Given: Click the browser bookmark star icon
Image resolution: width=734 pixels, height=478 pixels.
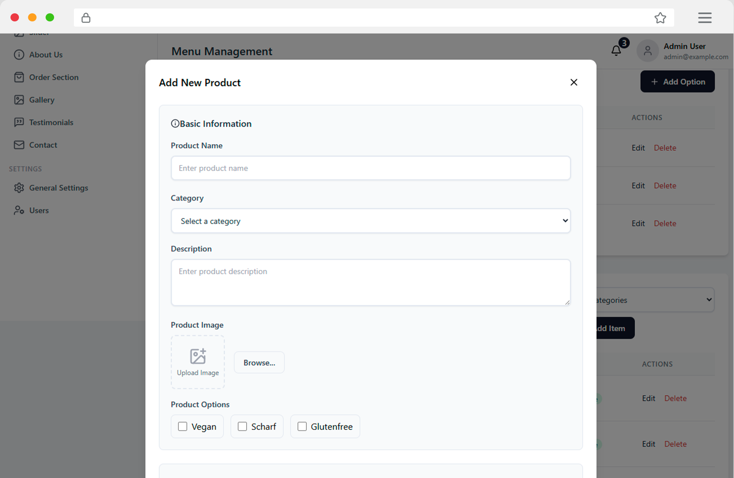Looking at the screenshot, I should [x=660, y=18].
